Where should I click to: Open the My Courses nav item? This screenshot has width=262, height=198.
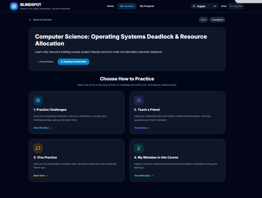(x=127, y=6)
